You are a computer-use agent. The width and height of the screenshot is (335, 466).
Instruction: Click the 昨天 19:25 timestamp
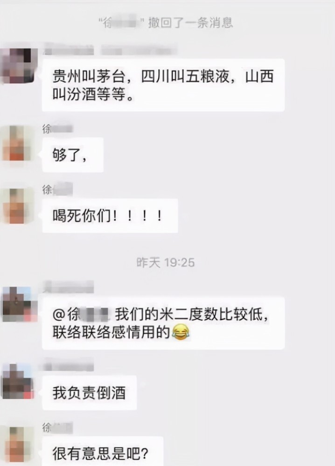[x=166, y=262]
